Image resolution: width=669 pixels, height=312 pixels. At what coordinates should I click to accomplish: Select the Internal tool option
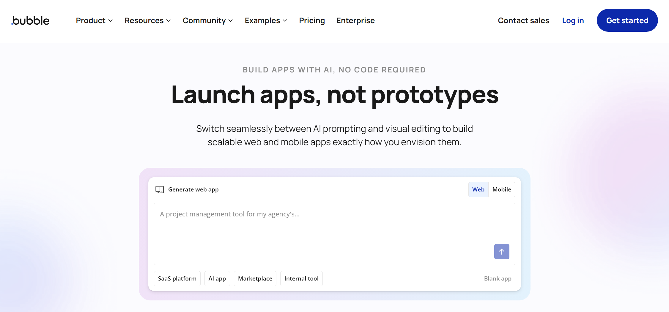301,278
